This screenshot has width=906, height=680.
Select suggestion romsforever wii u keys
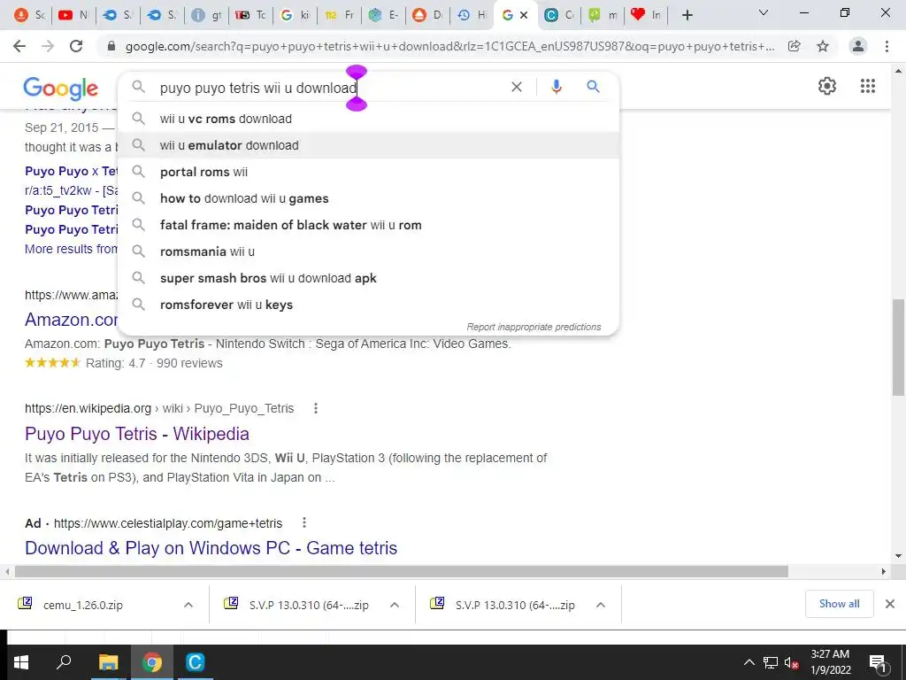[x=368, y=305]
